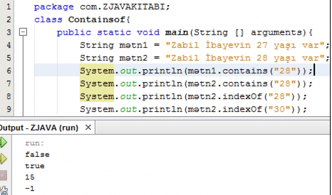This screenshot has height=195, width=332.
Task: Open the wrench settings icon in Output
Action: (4, 190)
